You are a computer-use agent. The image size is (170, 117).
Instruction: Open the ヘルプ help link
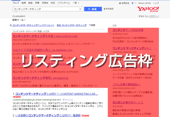point(156,3)
